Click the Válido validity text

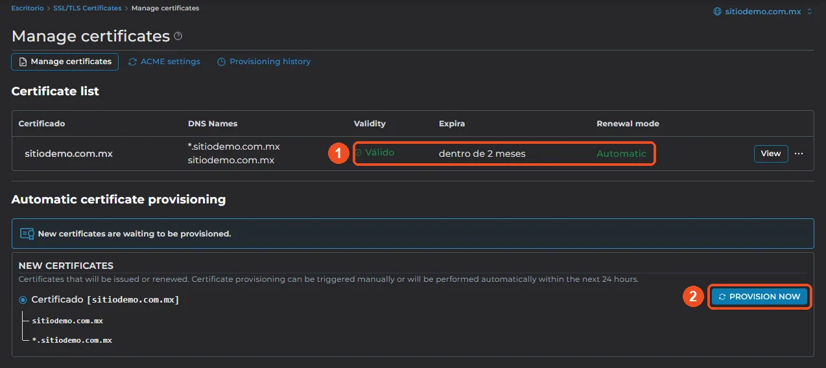[x=379, y=153]
